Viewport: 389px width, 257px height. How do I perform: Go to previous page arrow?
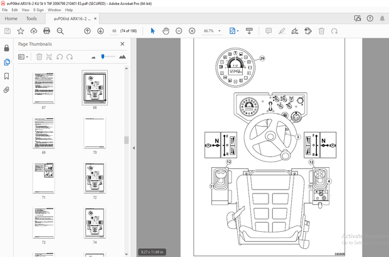[x=87, y=31]
